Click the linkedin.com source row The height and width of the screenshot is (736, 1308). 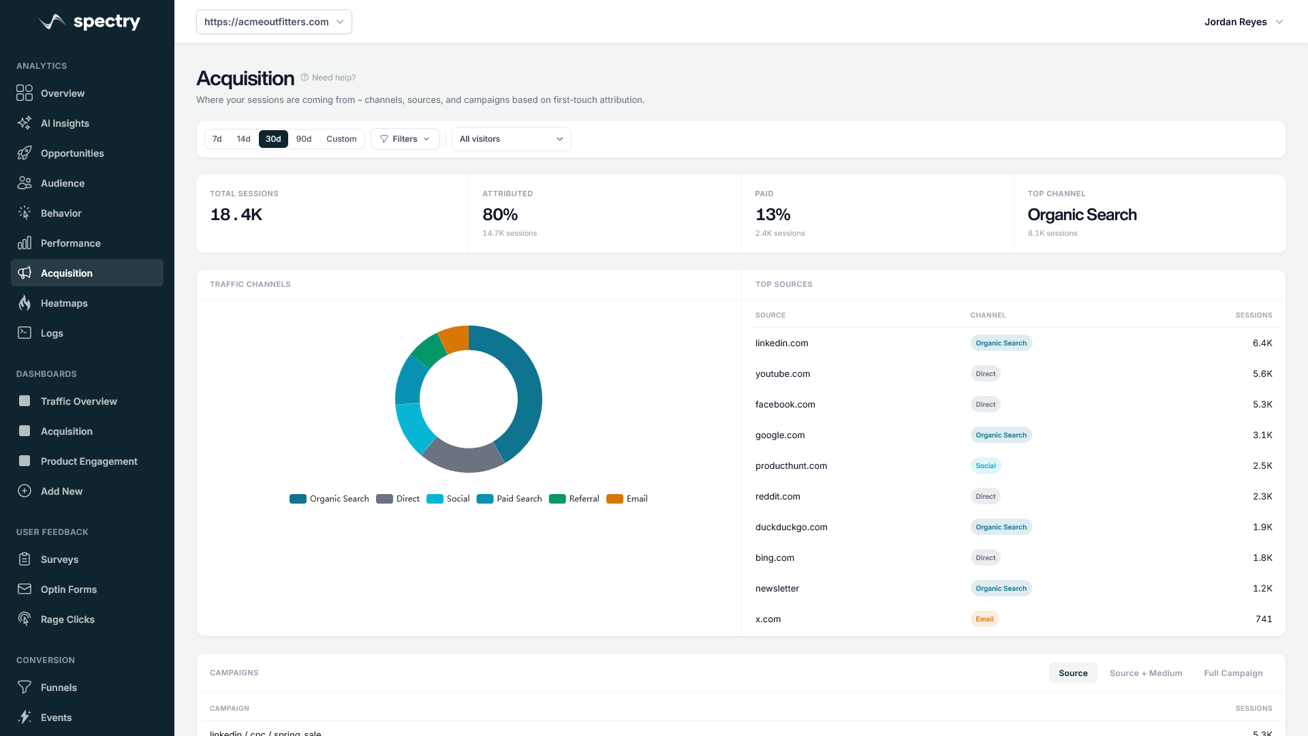coord(1014,343)
